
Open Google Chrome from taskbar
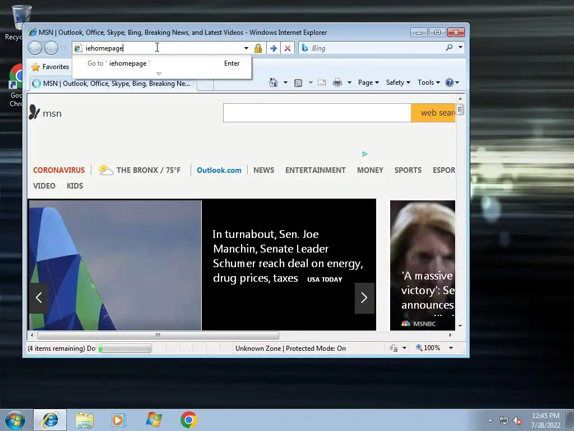click(189, 420)
